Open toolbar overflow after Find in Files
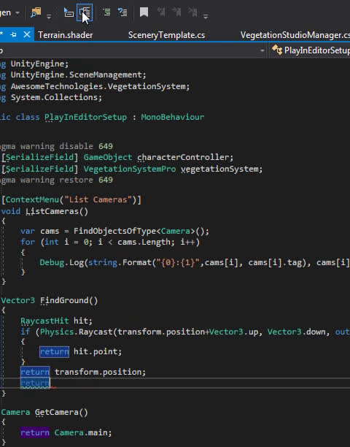Screen dimensions: 350x447 click(x=49, y=17)
